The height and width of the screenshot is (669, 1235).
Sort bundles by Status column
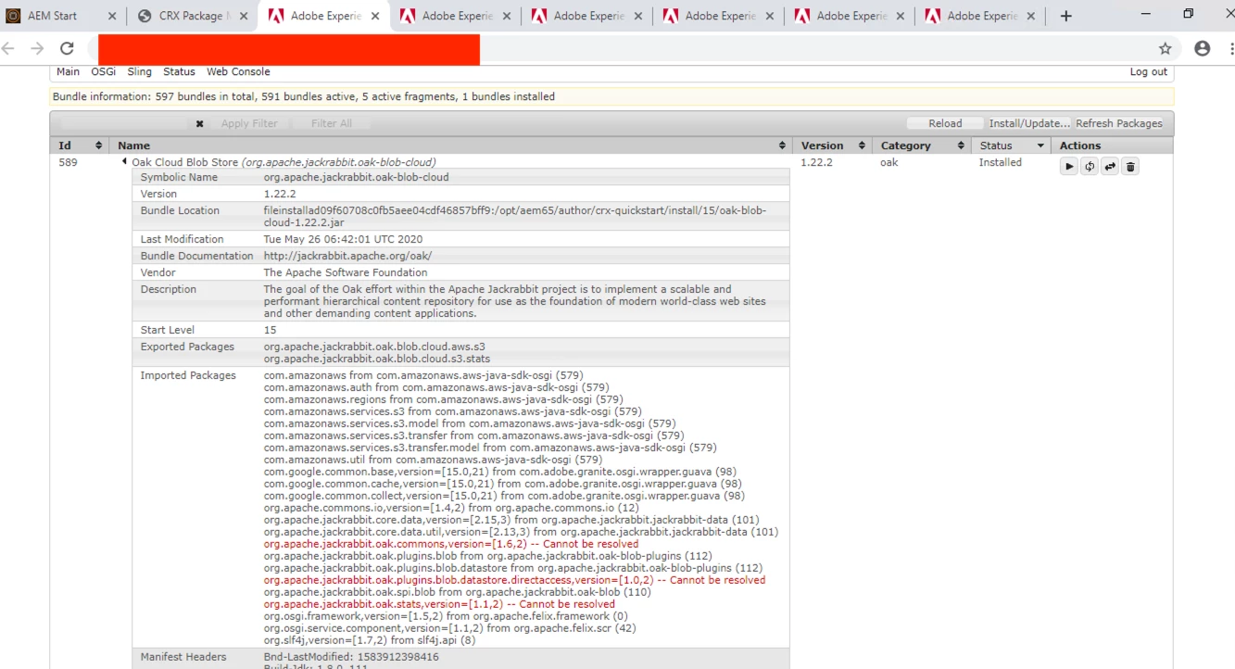tap(1012, 145)
